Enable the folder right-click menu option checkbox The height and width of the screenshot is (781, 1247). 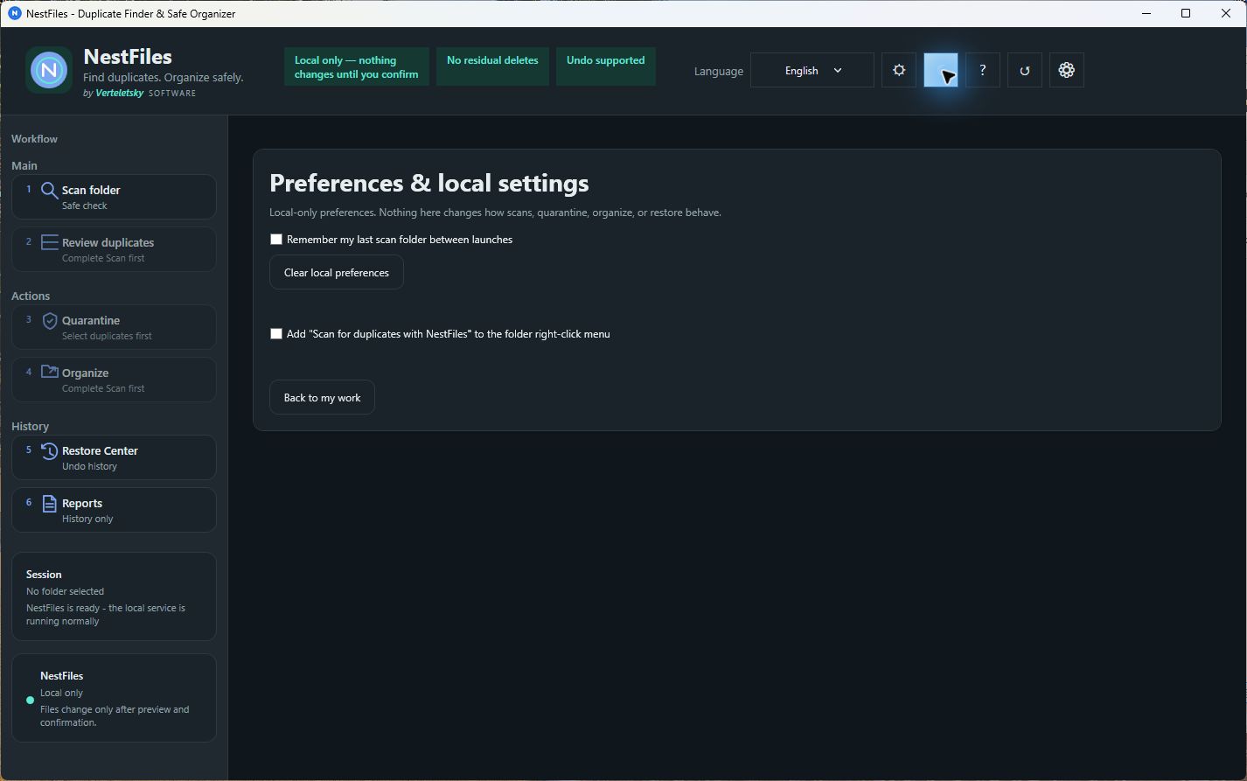tap(276, 333)
